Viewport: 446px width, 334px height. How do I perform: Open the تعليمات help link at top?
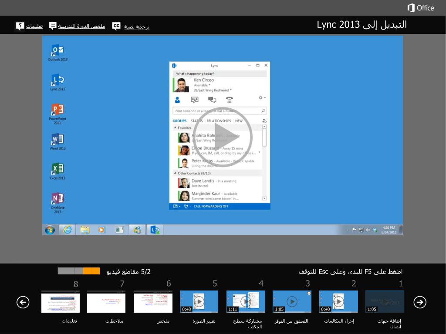tap(34, 26)
